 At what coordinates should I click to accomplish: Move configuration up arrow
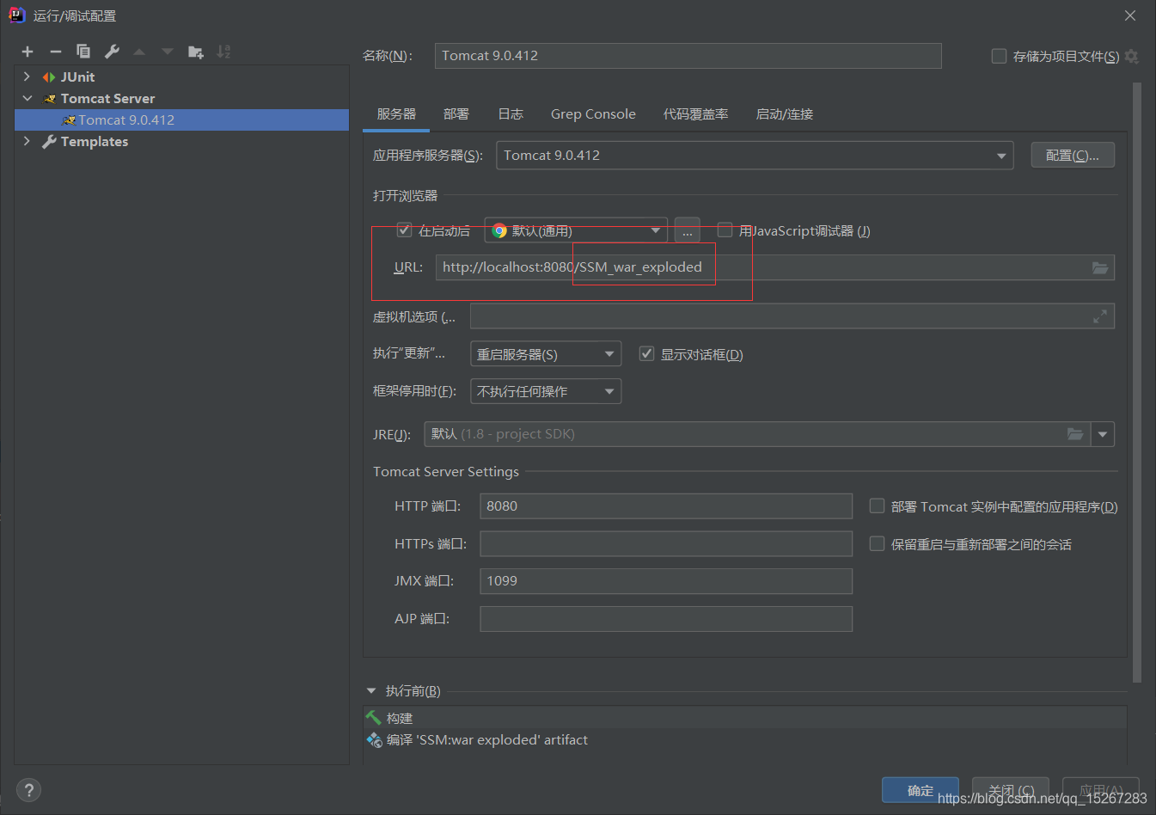(x=139, y=52)
